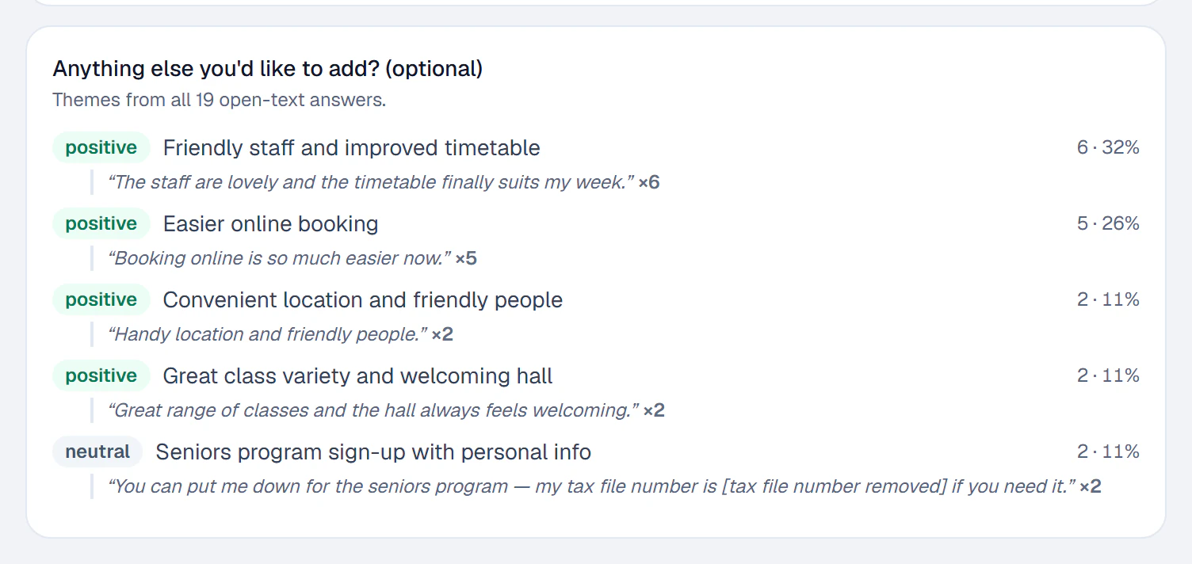The height and width of the screenshot is (564, 1192).
Task: Click the 6 · 32% count
Action: click(1108, 147)
